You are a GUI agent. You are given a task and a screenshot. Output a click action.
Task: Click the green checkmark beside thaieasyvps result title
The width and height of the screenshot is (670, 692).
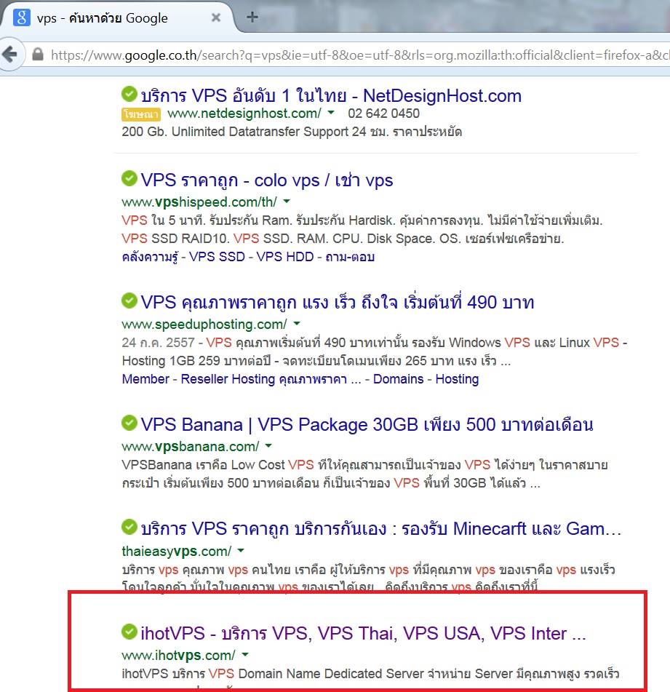129,527
